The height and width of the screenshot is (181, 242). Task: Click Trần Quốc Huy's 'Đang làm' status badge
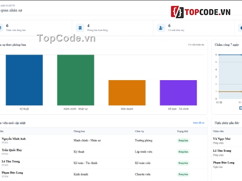[183, 152]
